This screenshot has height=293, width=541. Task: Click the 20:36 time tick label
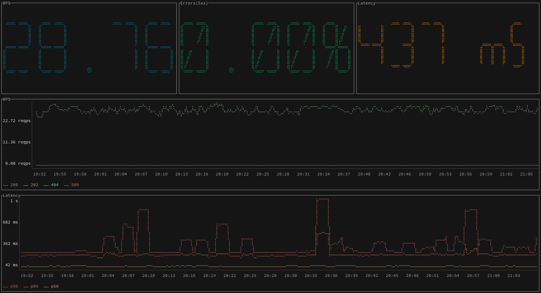click(x=331, y=276)
